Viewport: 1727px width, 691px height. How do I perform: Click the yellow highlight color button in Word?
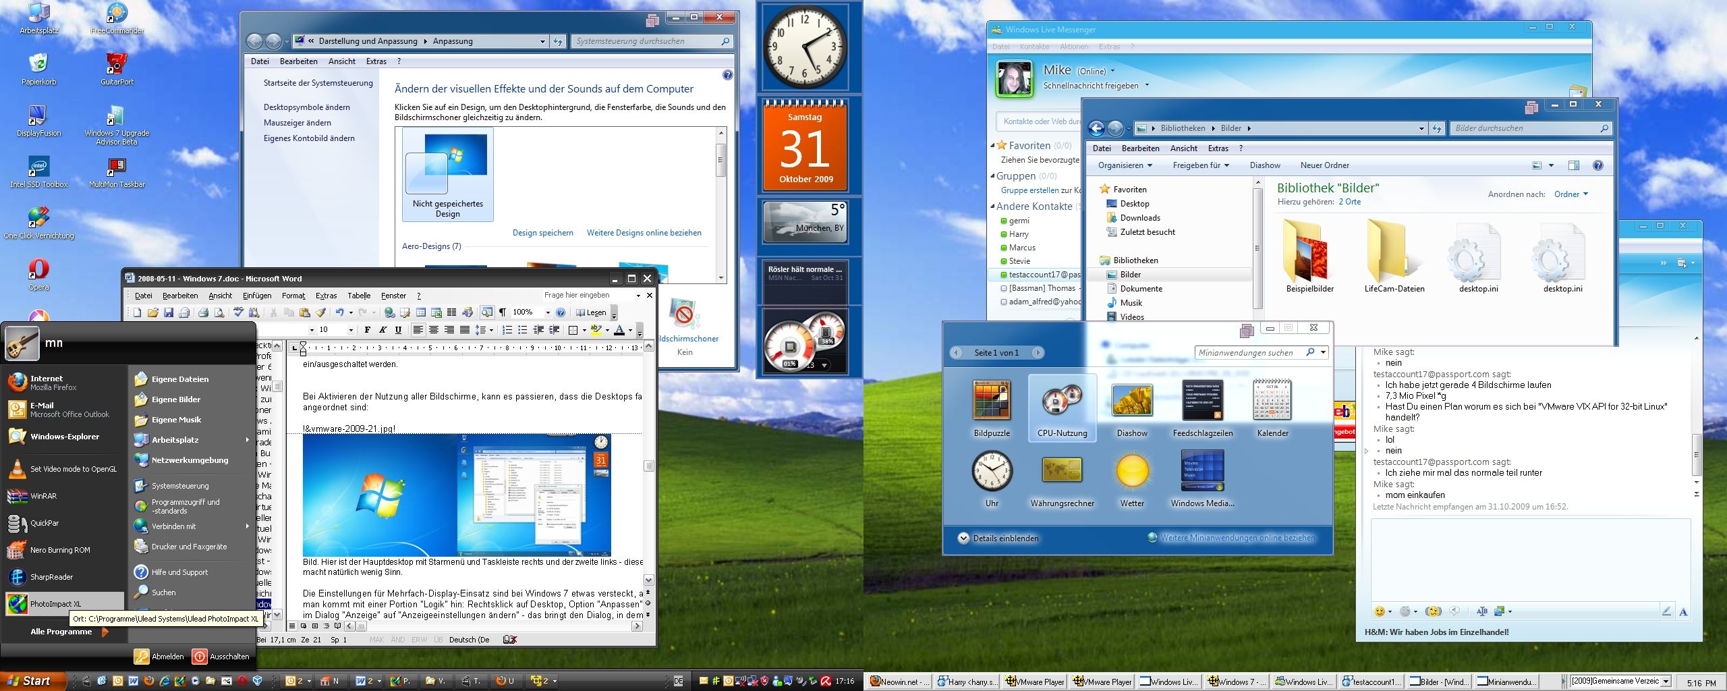pos(596,329)
